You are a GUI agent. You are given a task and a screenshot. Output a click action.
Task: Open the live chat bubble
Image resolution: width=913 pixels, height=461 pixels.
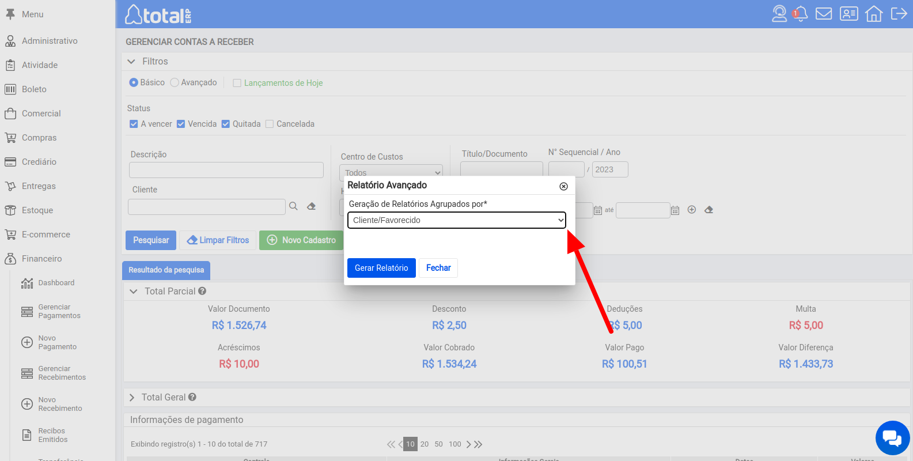[892, 439]
